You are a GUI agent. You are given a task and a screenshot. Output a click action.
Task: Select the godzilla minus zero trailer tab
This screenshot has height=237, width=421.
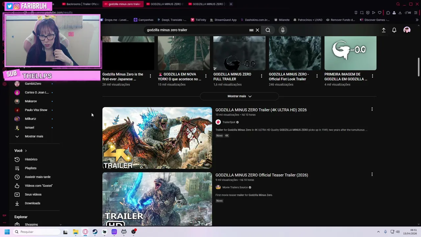[x=123, y=4]
